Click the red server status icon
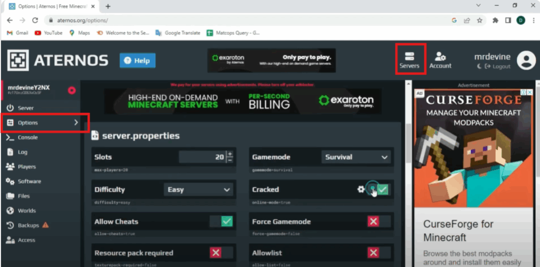 point(72,90)
